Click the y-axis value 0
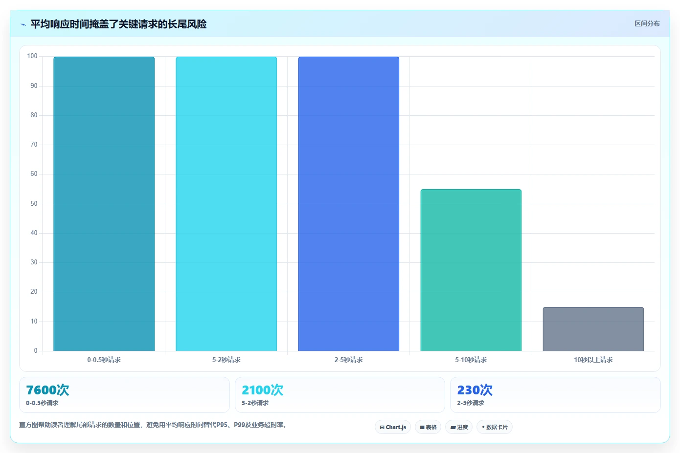The height and width of the screenshot is (453, 680). [36, 351]
